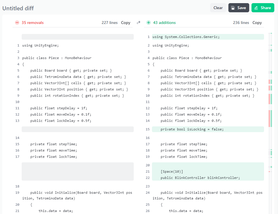
Task: Click the added "public BlinkController blinkController;" line
Action: [200, 178]
